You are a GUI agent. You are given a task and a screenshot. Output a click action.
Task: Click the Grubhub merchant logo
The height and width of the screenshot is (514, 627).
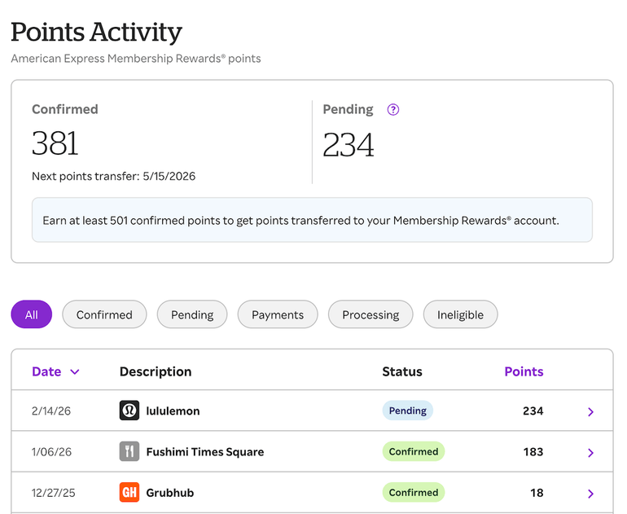(129, 492)
